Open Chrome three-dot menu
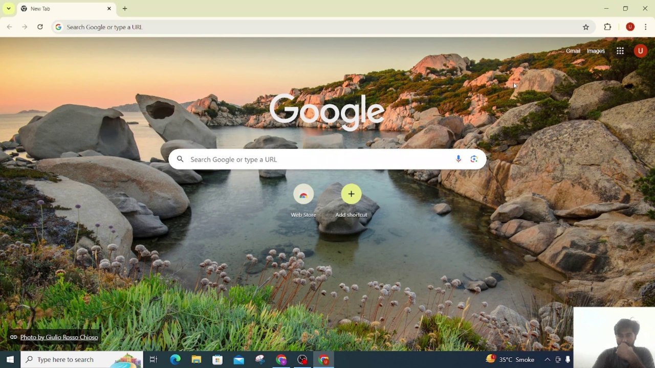Image resolution: width=655 pixels, height=368 pixels. tap(645, 27)
